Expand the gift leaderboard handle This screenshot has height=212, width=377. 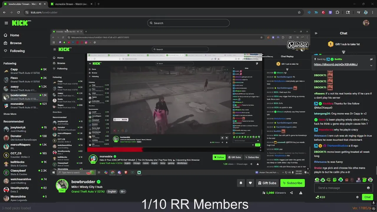pyautogui.click(x=343, y=52)
